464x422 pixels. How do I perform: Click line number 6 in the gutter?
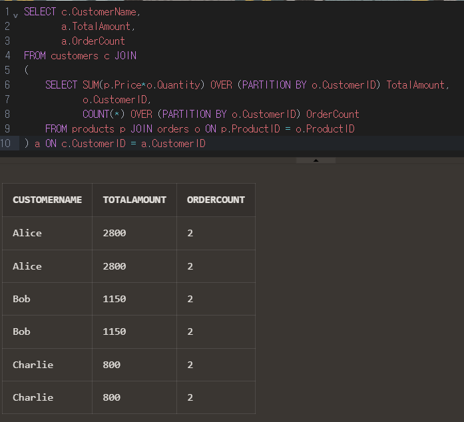click(7, 85)
